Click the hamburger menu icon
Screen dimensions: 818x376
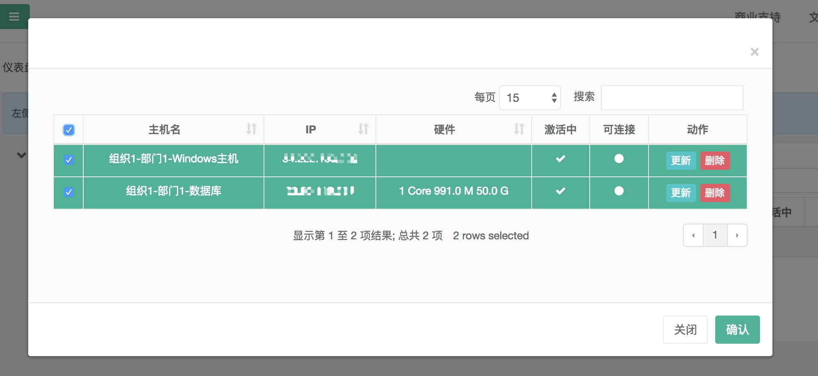pos(14,17)
